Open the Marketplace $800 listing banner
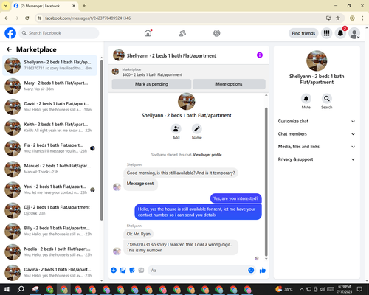The height and width of the screenshot is (295, 369). pyautogui.click(x=189, y=72)
